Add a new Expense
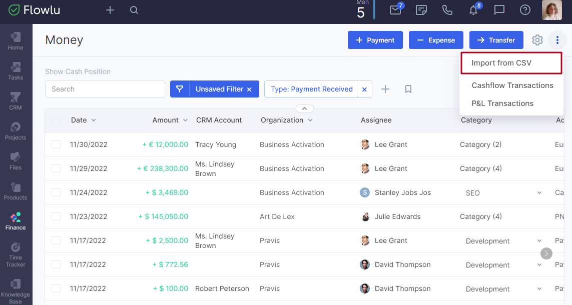The height and width of the screenshot is (305, 572). [x=436, y=40]
